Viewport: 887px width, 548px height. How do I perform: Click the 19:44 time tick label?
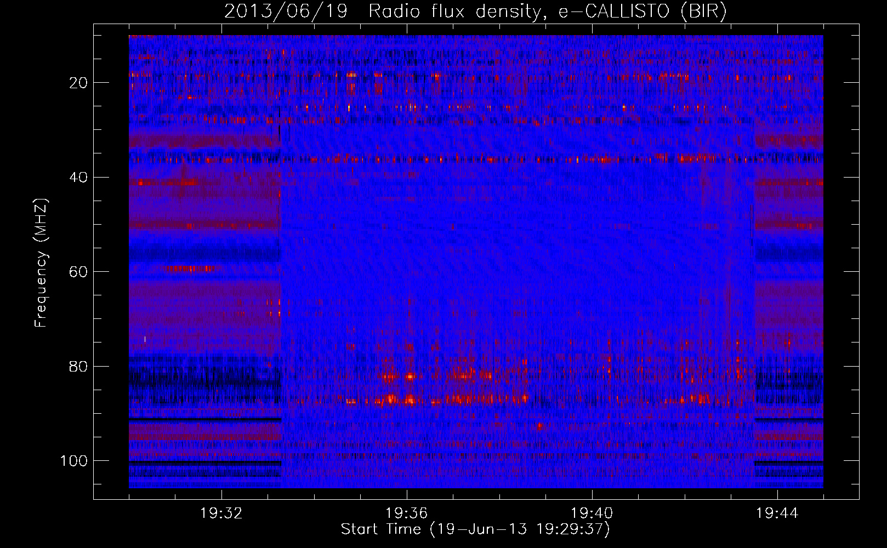point(777,513)
